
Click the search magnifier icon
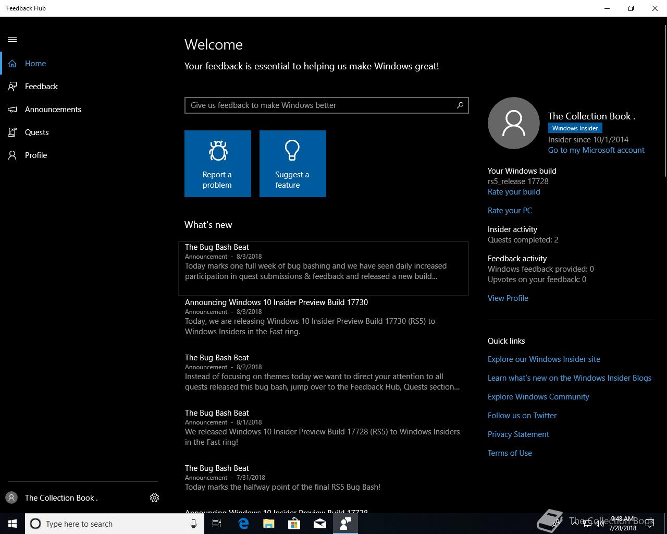460,105
